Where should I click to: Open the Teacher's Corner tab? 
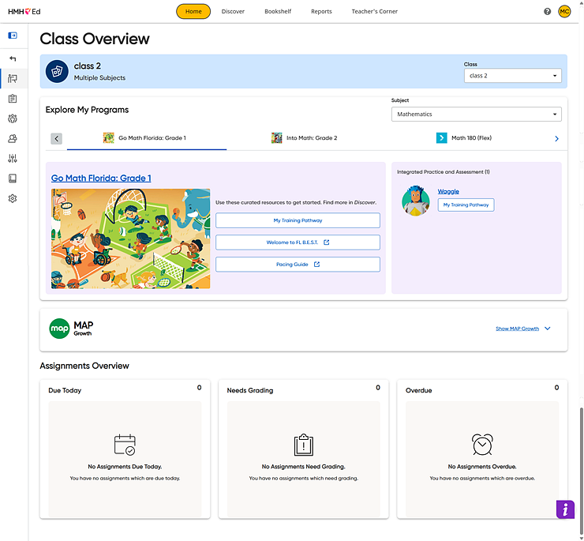[375, 12]
